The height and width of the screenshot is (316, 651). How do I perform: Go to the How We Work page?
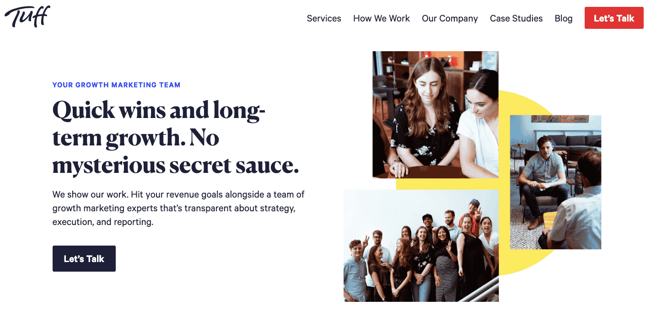(382, 18)
